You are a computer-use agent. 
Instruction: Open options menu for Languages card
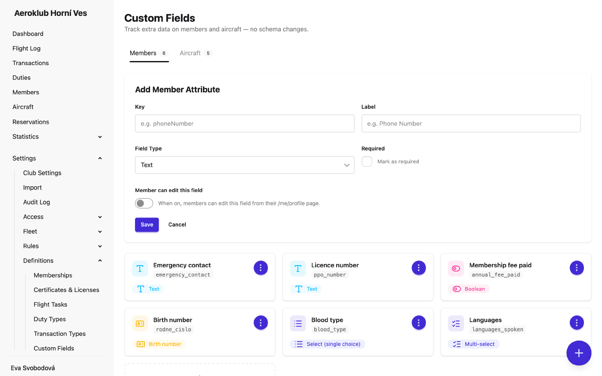click(x=577, y=323)
